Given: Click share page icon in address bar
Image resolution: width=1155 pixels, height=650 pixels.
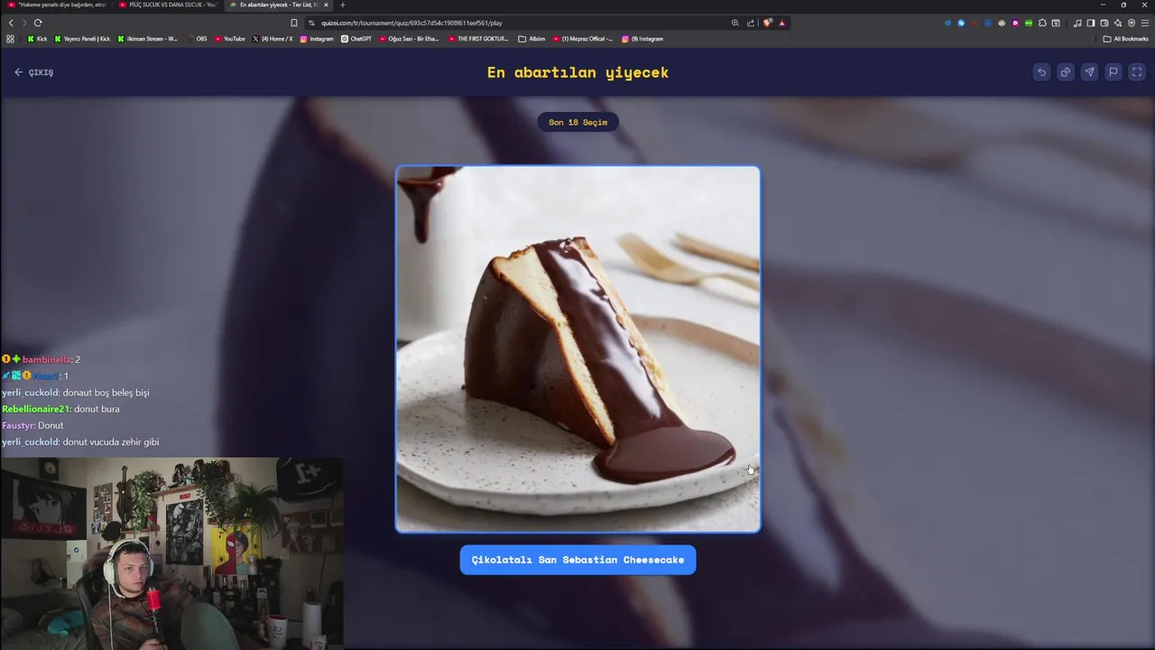Looking at the screenshot, I should point(750,23).
